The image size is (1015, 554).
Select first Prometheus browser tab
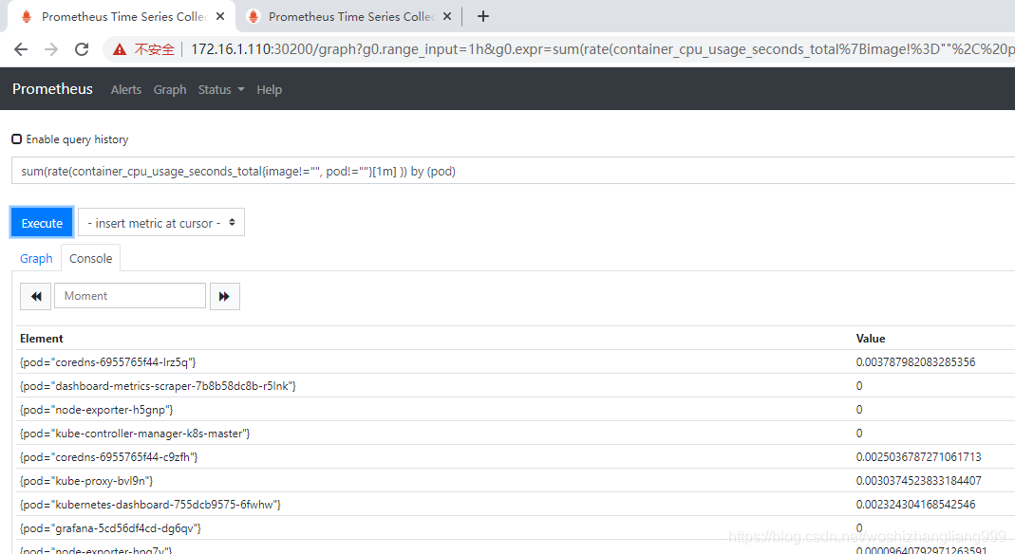tap(123, 16)
